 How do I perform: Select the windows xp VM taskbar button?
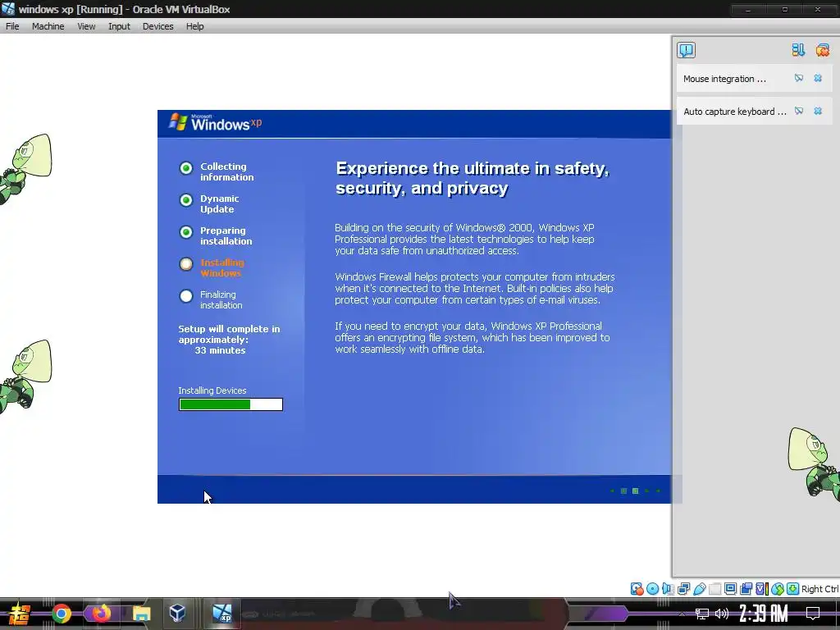[221, 614]
